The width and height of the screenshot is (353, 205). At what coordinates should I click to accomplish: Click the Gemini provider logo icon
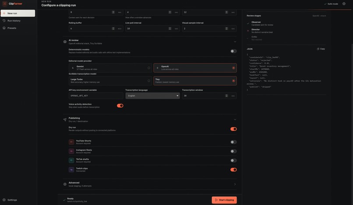click(73, 68)
